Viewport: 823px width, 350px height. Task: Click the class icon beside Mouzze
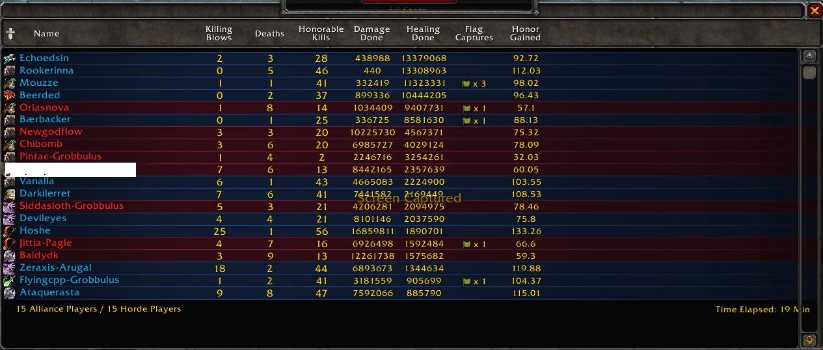pos(9,83)
